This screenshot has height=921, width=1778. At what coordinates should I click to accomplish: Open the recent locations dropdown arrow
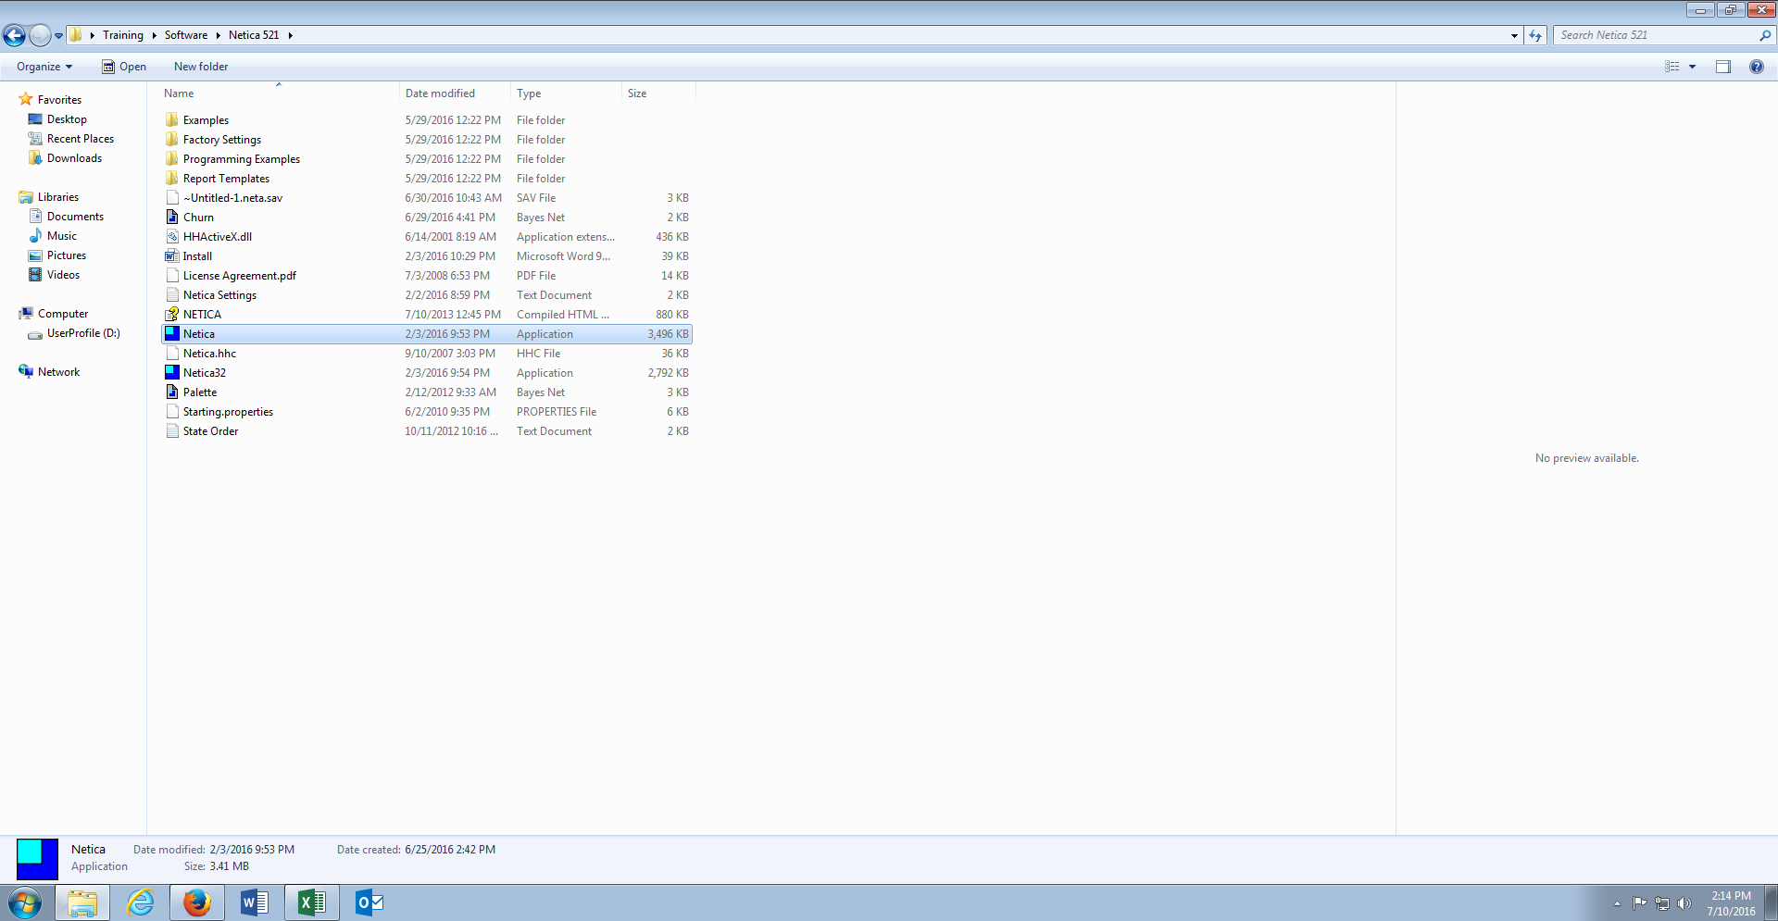[58, 36]
